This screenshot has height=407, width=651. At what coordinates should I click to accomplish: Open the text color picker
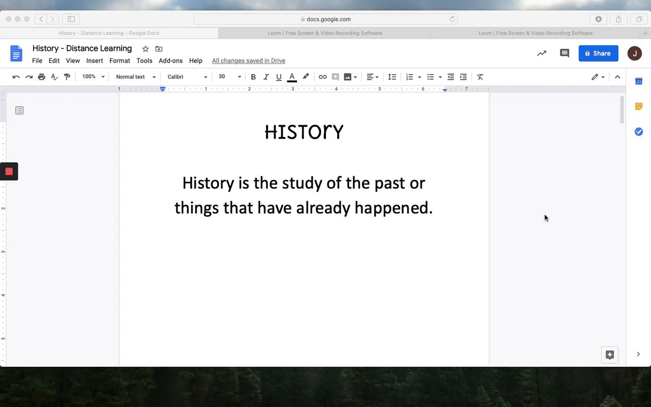point(292,77)
